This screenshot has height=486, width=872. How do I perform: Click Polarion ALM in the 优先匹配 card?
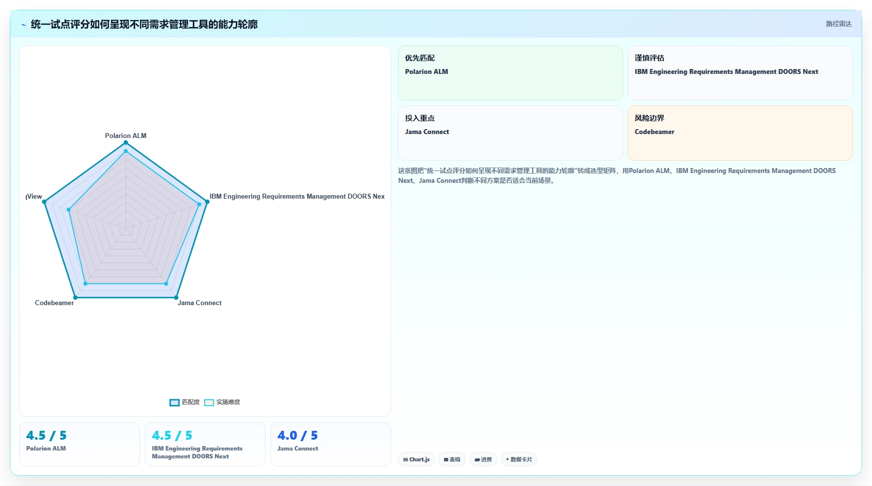tap(427, 72)
